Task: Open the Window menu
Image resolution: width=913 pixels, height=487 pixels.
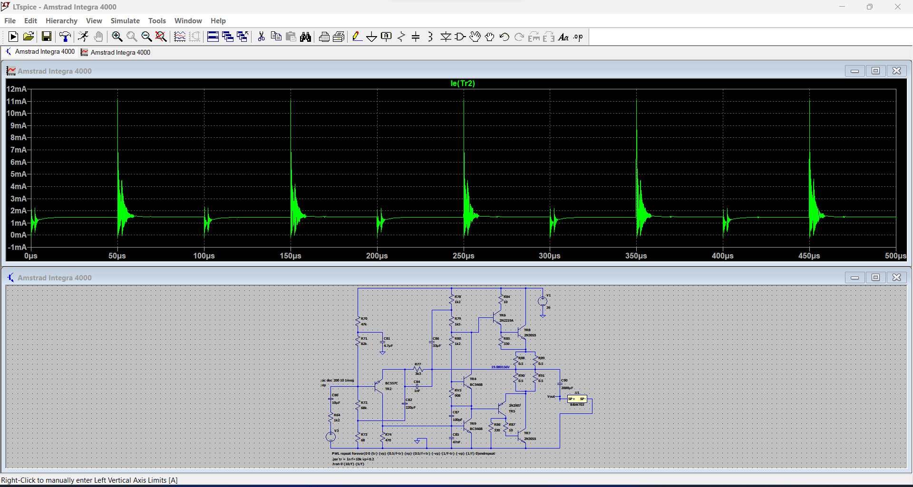Action: click(x=188, y=21)
